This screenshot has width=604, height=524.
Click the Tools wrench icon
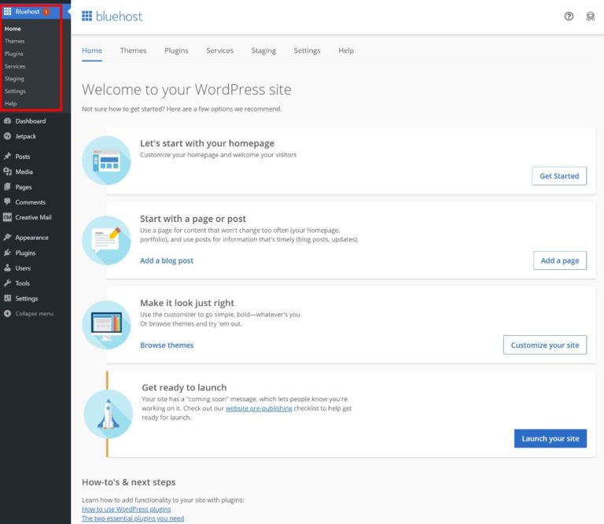pos(7,282)
